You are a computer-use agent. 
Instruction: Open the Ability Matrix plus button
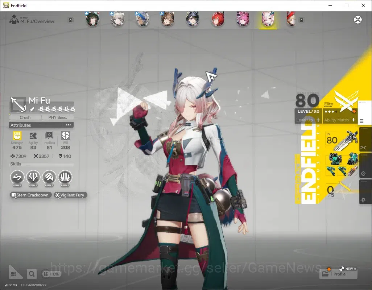tap(354, 120)
